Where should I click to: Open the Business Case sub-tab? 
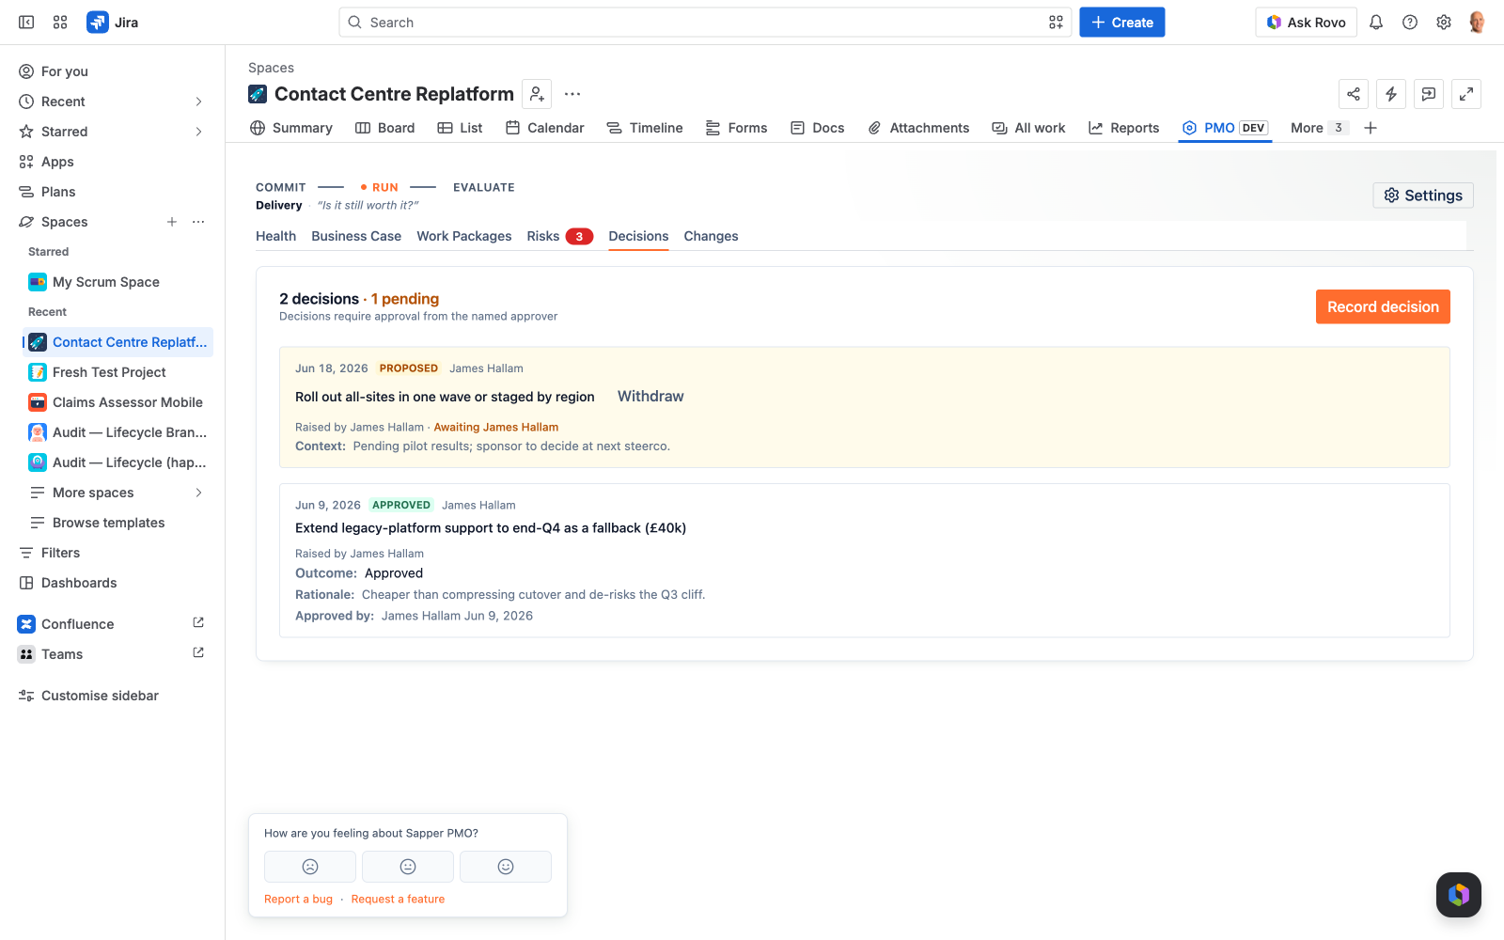point(356,236)
